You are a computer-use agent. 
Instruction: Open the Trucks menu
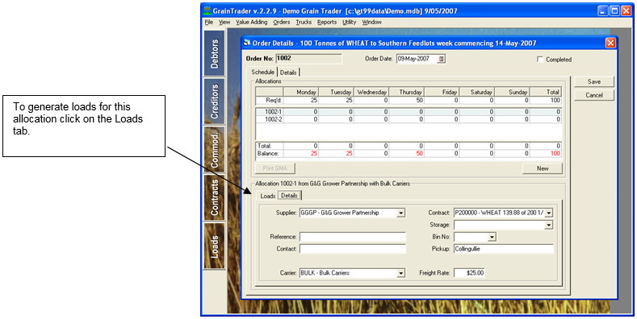pos(304,23)
